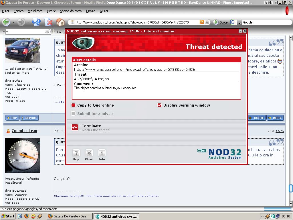Click the page scrollbar down arrow
The image size is (293, 220).
tap(291, 203)
